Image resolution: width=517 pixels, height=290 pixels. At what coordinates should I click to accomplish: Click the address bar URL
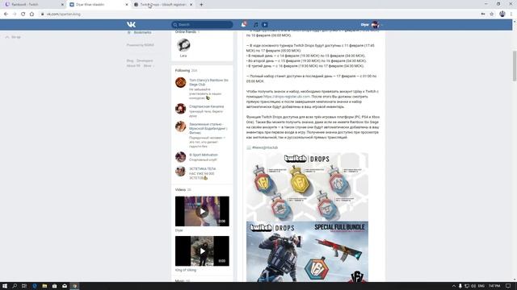(64, 14)
